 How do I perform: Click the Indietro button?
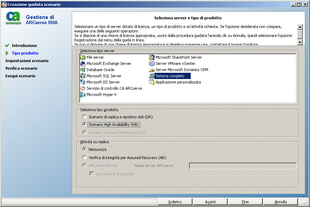[x=175, y=202]
